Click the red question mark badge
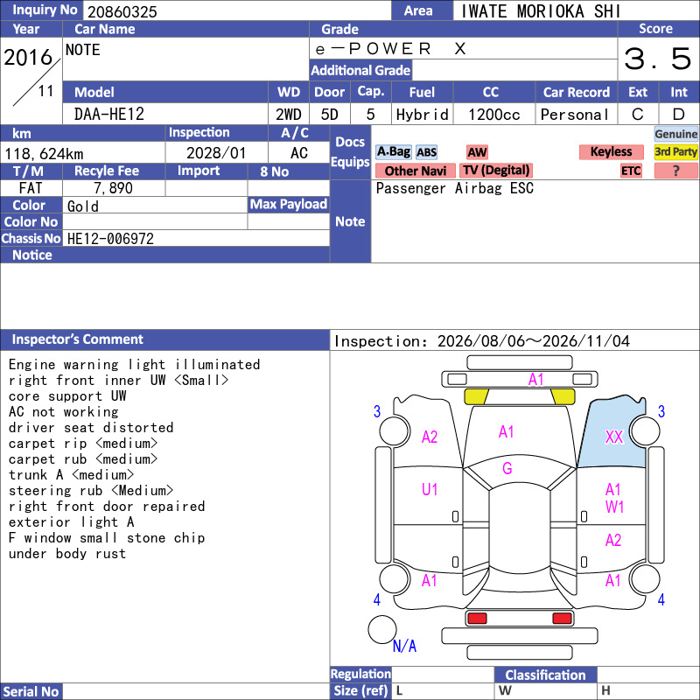This screenshot has height=700, width=700. (x=675, y=171)
